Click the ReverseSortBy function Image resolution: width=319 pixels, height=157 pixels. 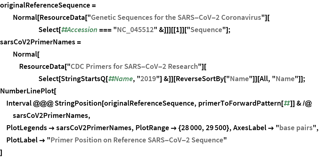pos(193,78)
